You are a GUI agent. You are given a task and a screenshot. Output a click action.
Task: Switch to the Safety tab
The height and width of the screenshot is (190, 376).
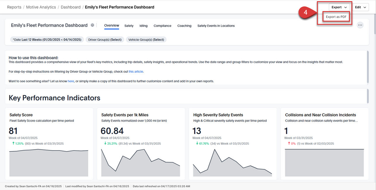click(129, 26)
